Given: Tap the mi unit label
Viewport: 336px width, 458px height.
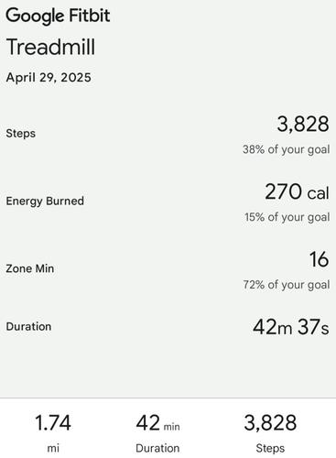Looking at the screenshot, I should (53, 448).
